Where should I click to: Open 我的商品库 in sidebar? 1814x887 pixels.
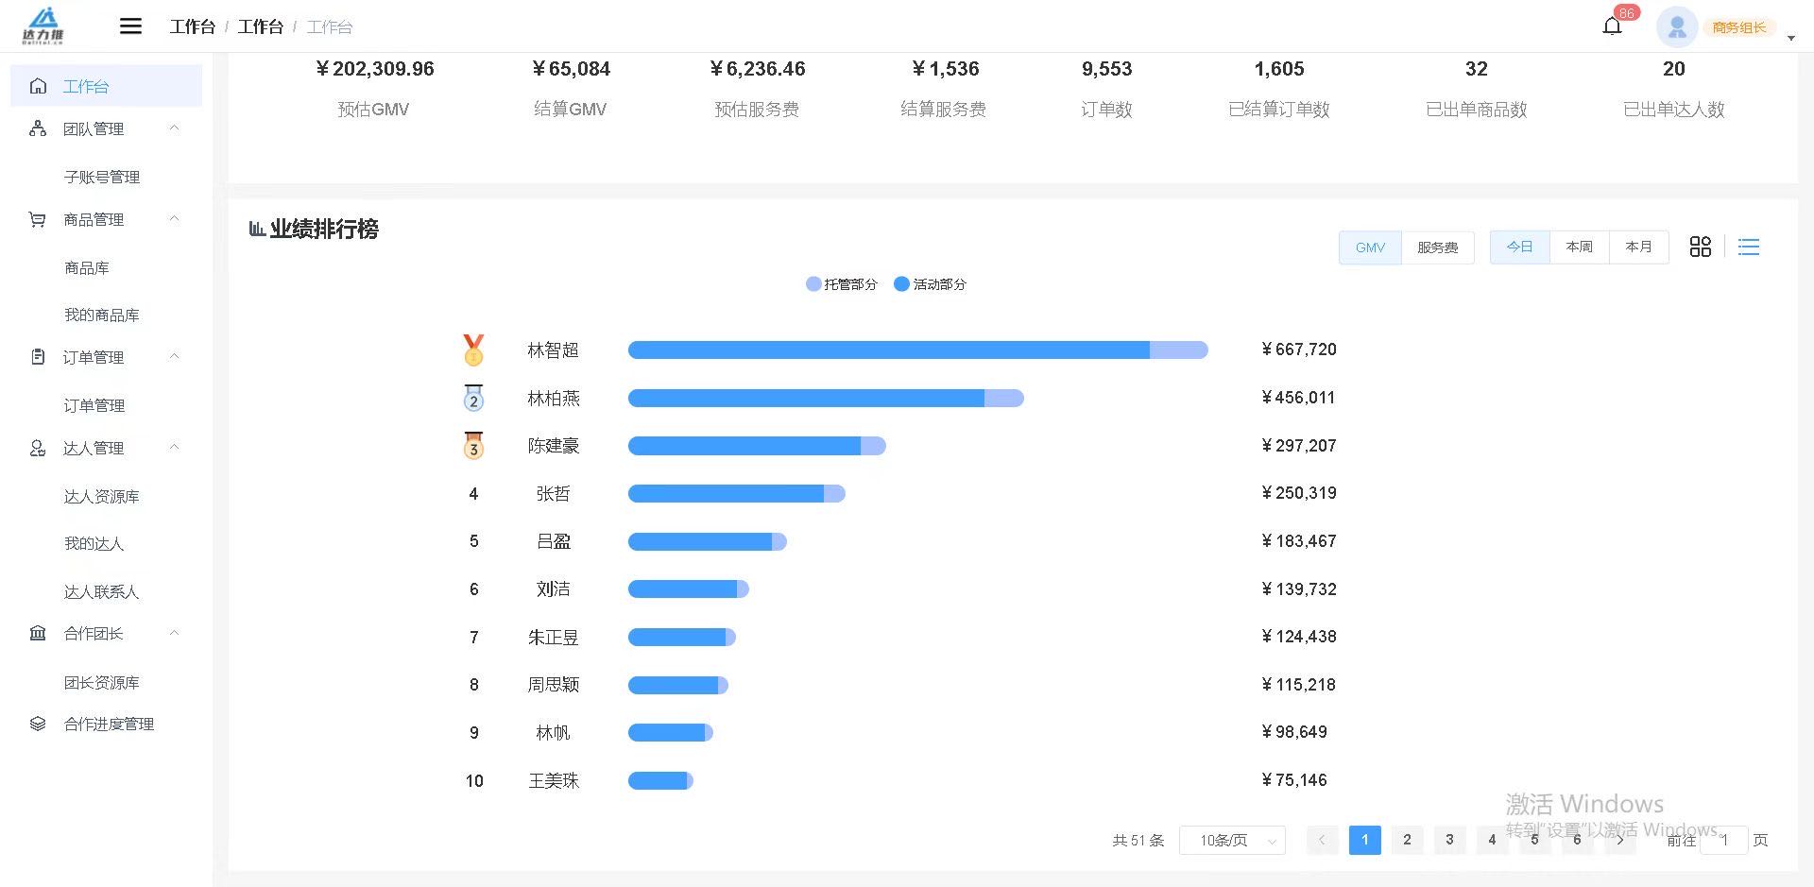coord(102,315)
